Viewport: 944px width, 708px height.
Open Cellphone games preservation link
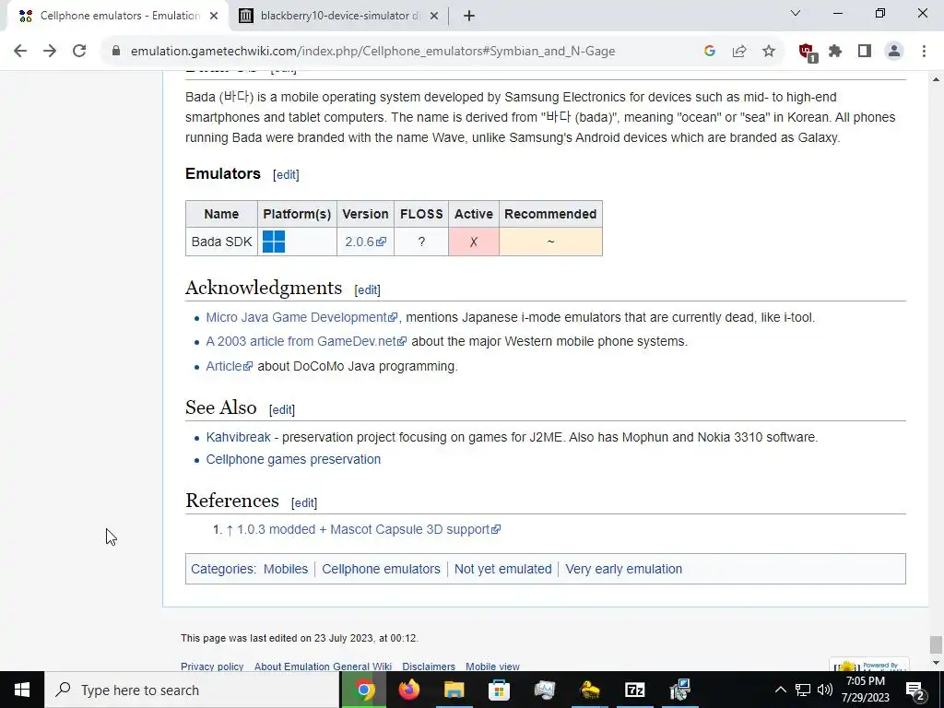[x=293, y=459]
